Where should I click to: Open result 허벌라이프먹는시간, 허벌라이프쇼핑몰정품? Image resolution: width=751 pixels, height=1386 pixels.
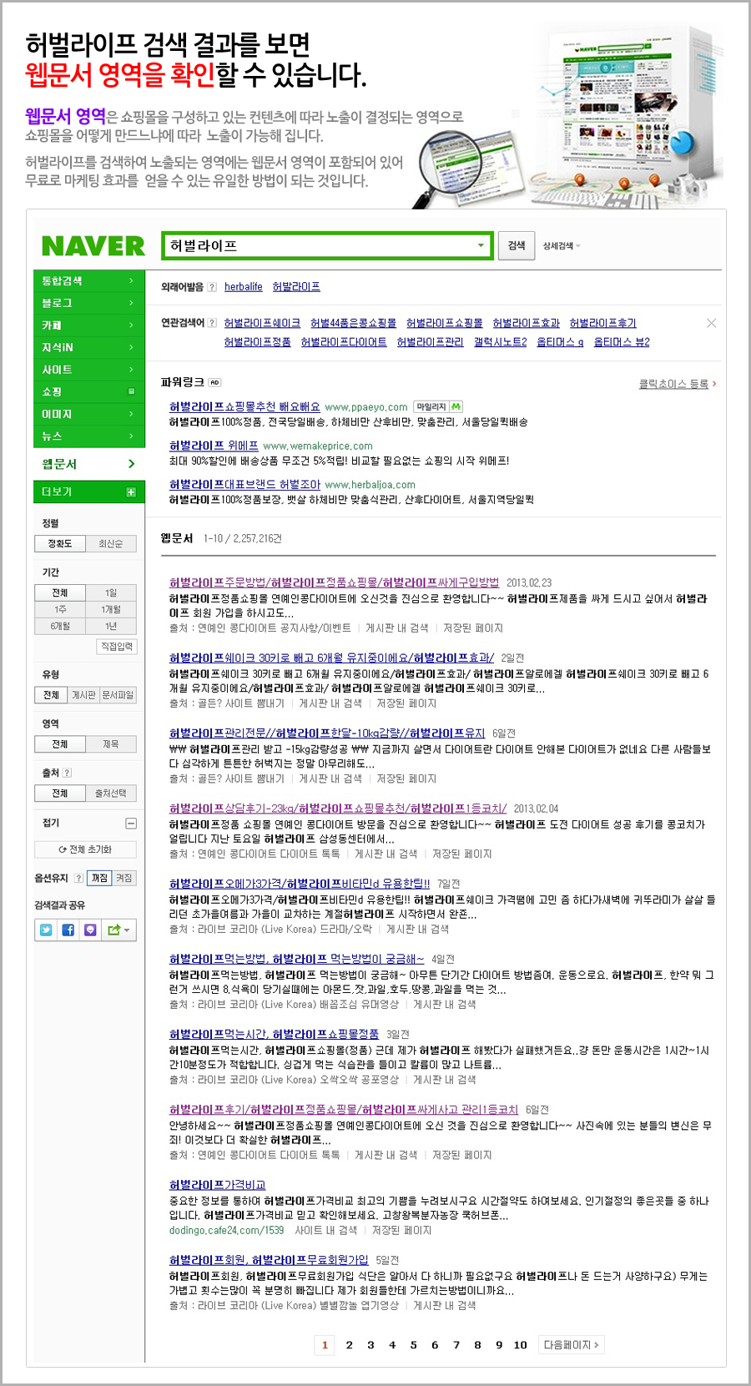(x=274, y=1034)
